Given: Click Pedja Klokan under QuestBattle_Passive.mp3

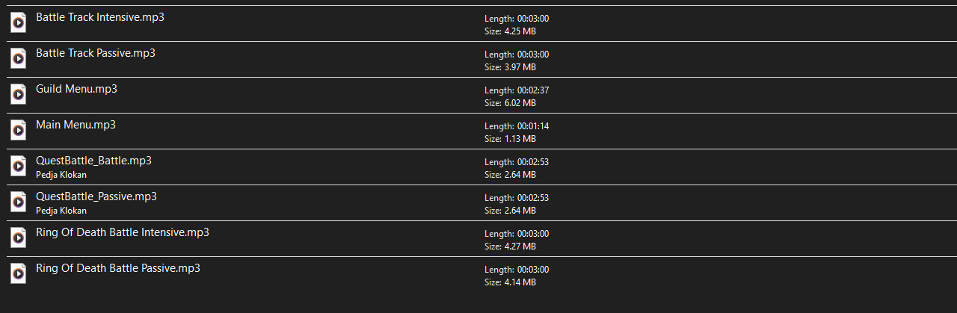Looking at the screenshot, I should pyautogui.click(x=61, y=211).
